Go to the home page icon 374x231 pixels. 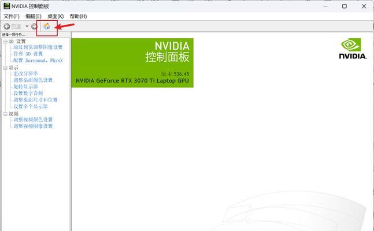point(47,26)
